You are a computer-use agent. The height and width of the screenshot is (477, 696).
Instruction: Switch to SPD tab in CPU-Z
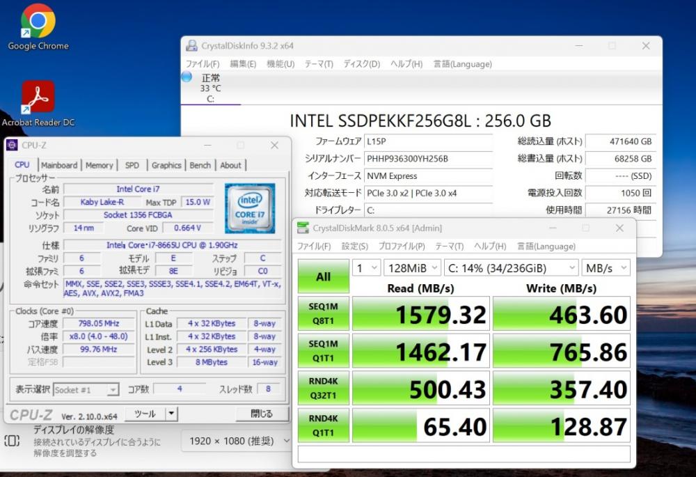132,165
